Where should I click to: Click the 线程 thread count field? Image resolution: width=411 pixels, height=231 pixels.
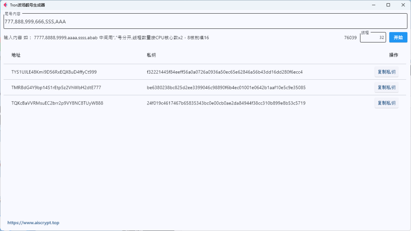tap(373, 37)
